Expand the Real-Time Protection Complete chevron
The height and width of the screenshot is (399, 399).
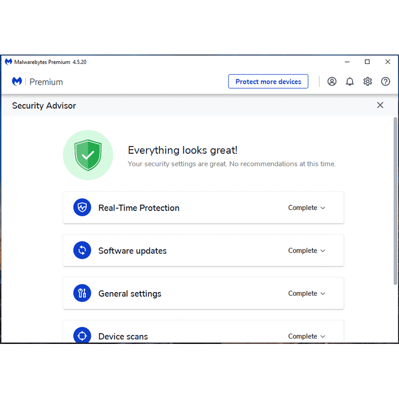323,208
